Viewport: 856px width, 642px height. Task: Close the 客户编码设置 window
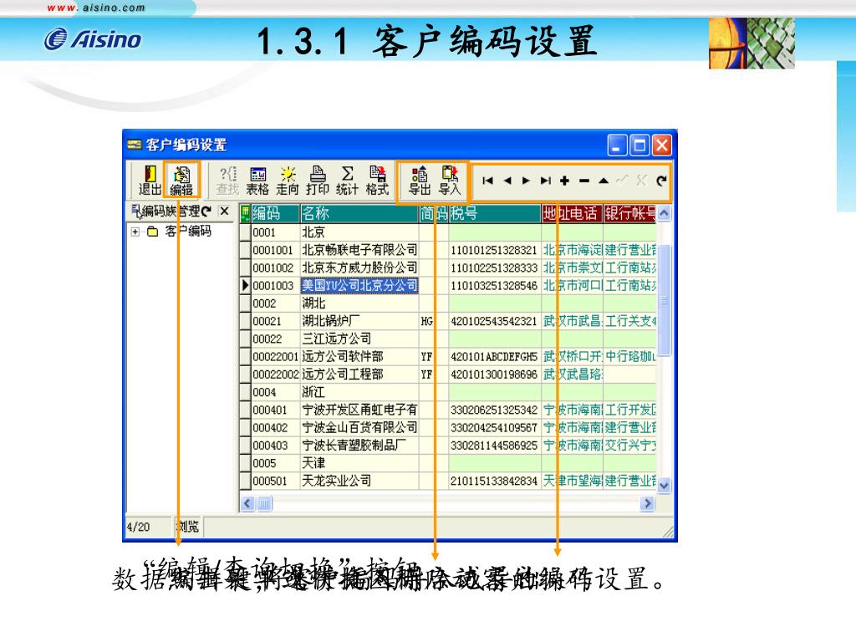[x=662, y=145]
